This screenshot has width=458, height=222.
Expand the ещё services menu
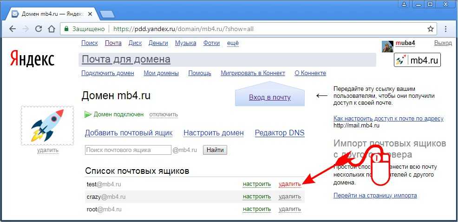point(233,43)
